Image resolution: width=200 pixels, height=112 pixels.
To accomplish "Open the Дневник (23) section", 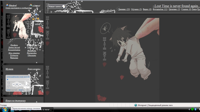I will click(x=124, y=9).
